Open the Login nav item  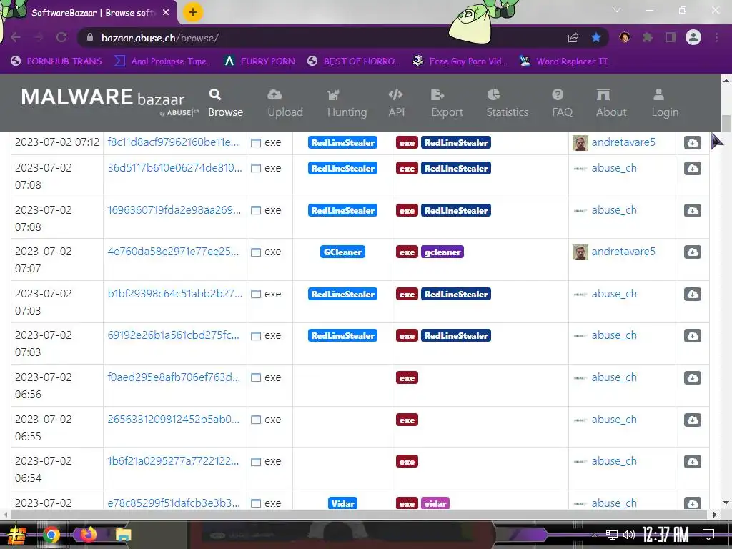point(665,103)
